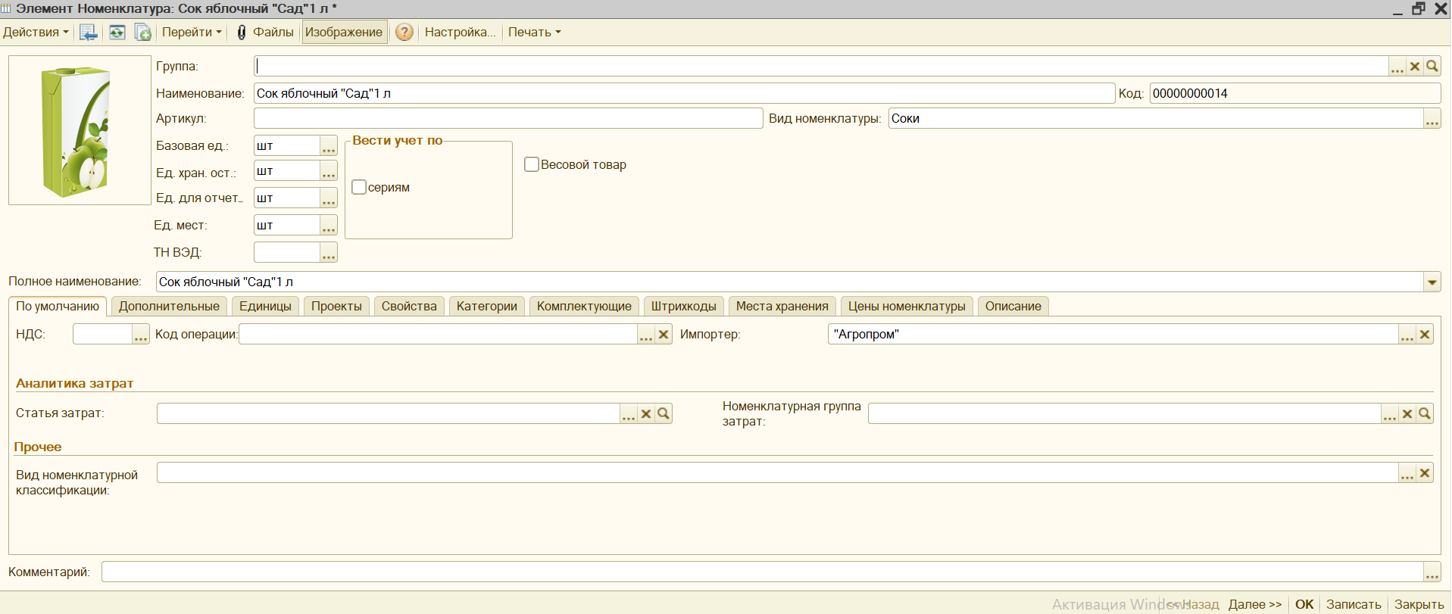Viewport: 1452px width, 614px height.
Task: Click the magnifier icon in Группа field
Action: 1432,67
